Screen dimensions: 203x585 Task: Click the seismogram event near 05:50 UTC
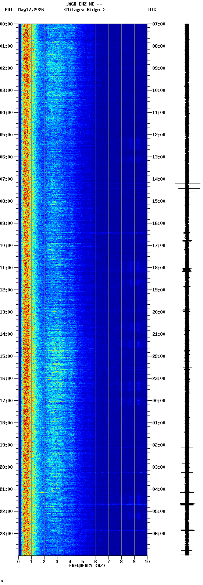click(187, 530)
